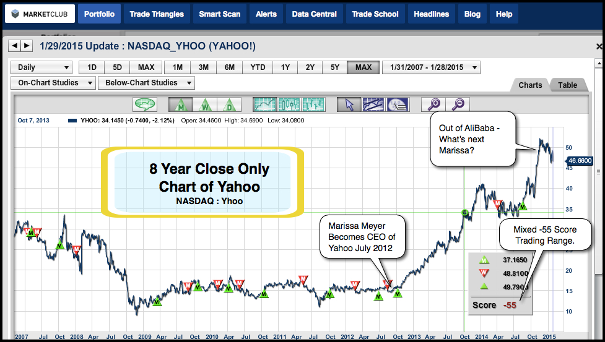Click green daily triangle in score box
Image resolution: width=605 pixels, height=342 pixels.
coord(484,286)
